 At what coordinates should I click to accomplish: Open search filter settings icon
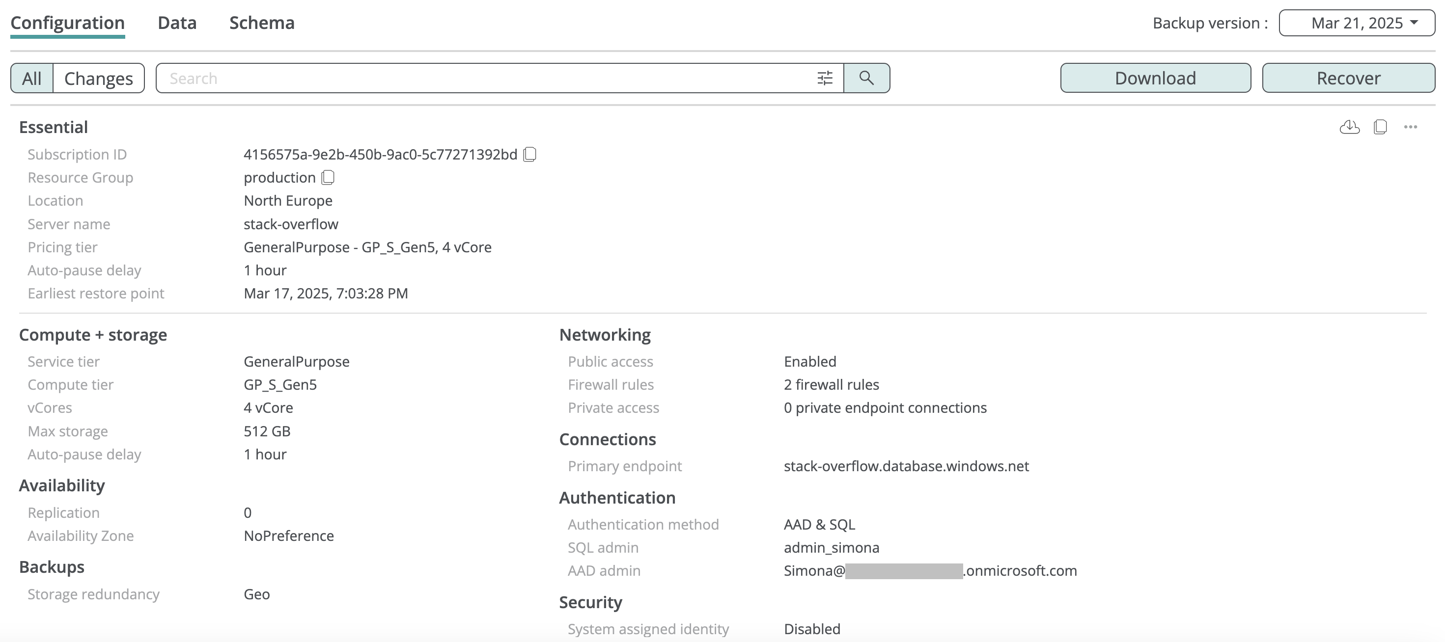point(825,78)
